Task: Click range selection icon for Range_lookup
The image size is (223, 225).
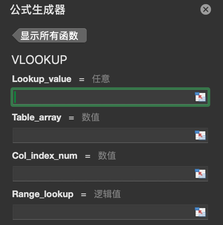Action: [x=200, y=212]
